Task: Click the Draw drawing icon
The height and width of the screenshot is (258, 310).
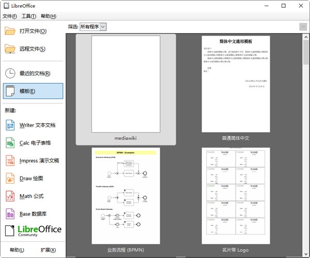Action: pyautogui.click(x=10, y=179)
